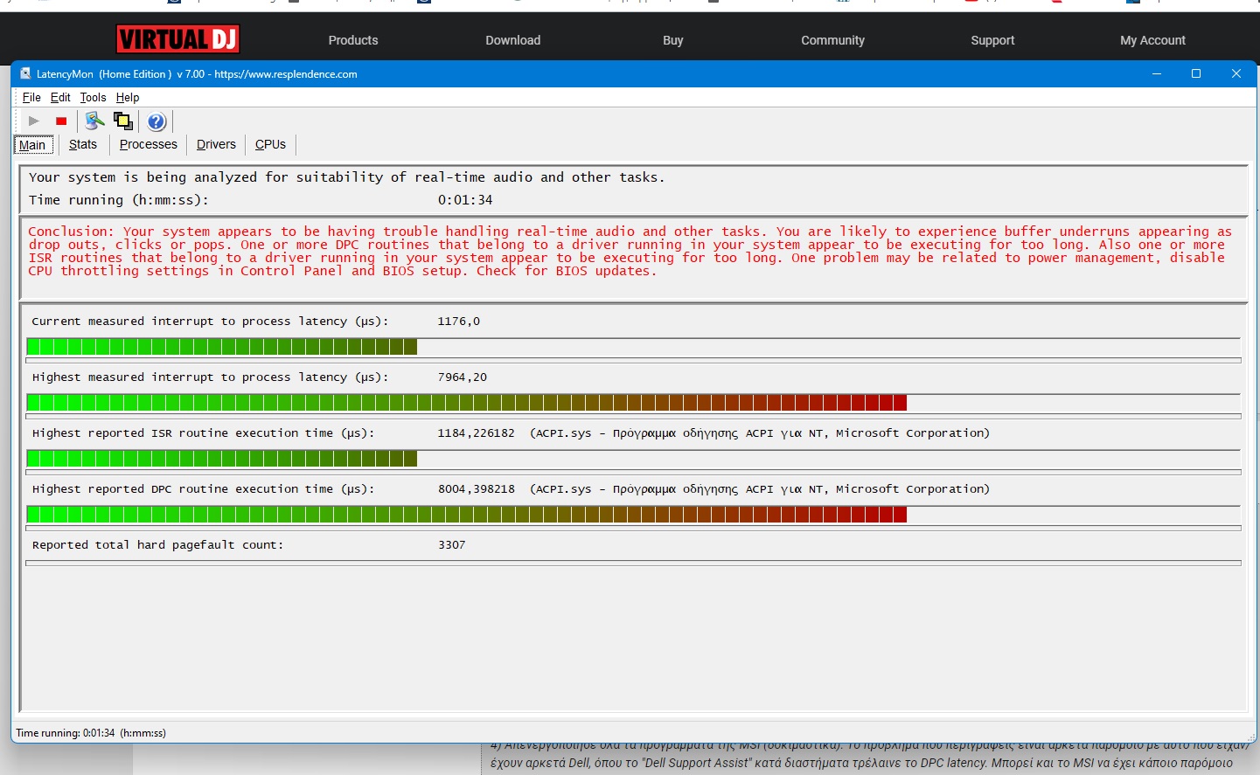Click the red Conclusion text paragraph

tap(630, 251)
